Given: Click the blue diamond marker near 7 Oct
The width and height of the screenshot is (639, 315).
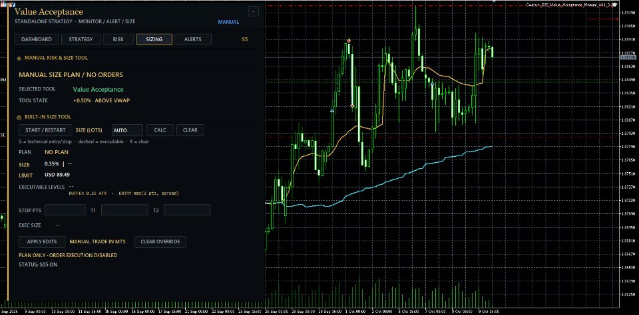Looking at the screenshot, I should 433,84.
